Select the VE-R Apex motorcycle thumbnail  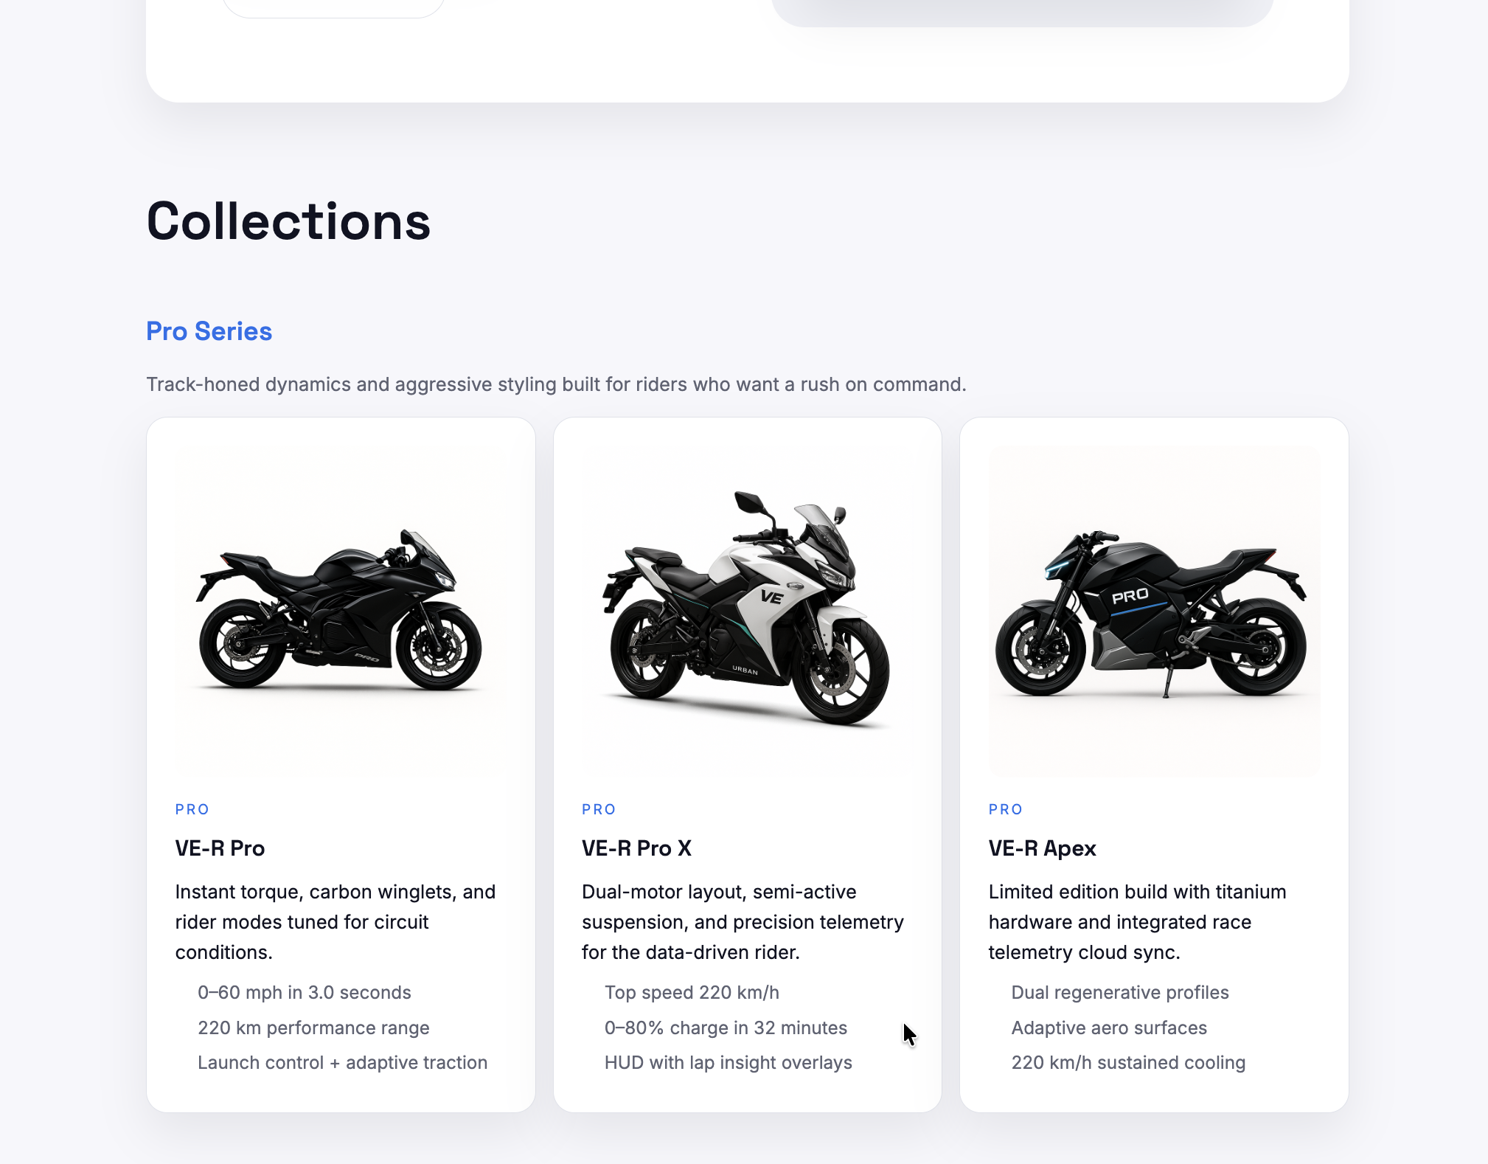click(1154, 612)
